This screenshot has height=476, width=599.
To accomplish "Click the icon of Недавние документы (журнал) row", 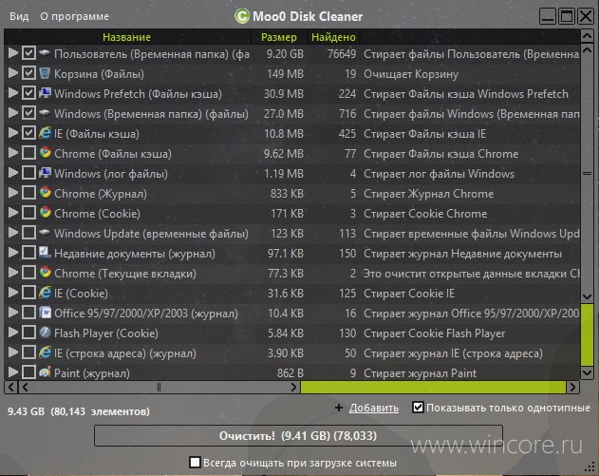I will (x=45, y=253).
